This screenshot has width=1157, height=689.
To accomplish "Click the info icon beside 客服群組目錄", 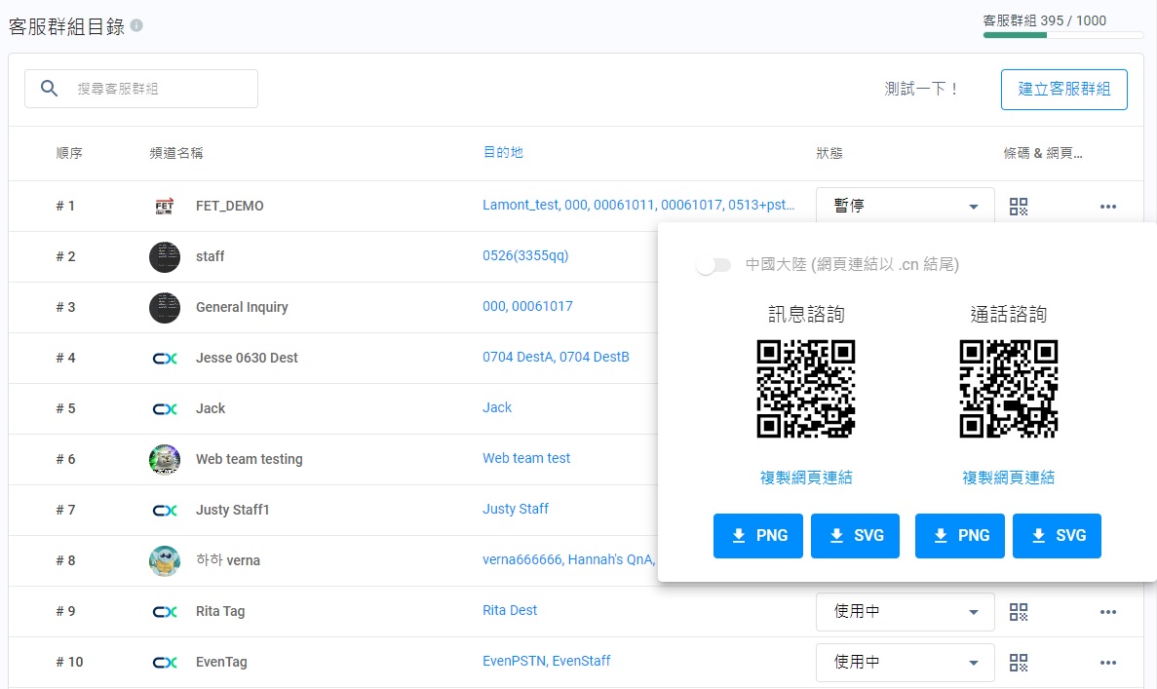I will coord(136,25).
